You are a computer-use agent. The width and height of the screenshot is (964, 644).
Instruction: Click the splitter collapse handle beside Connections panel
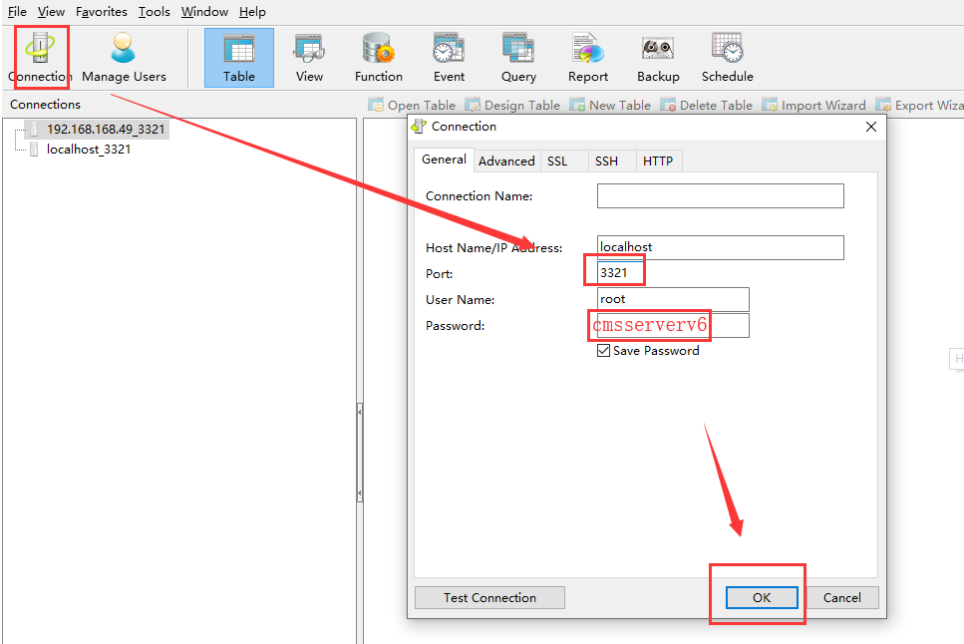pos(360,452)
